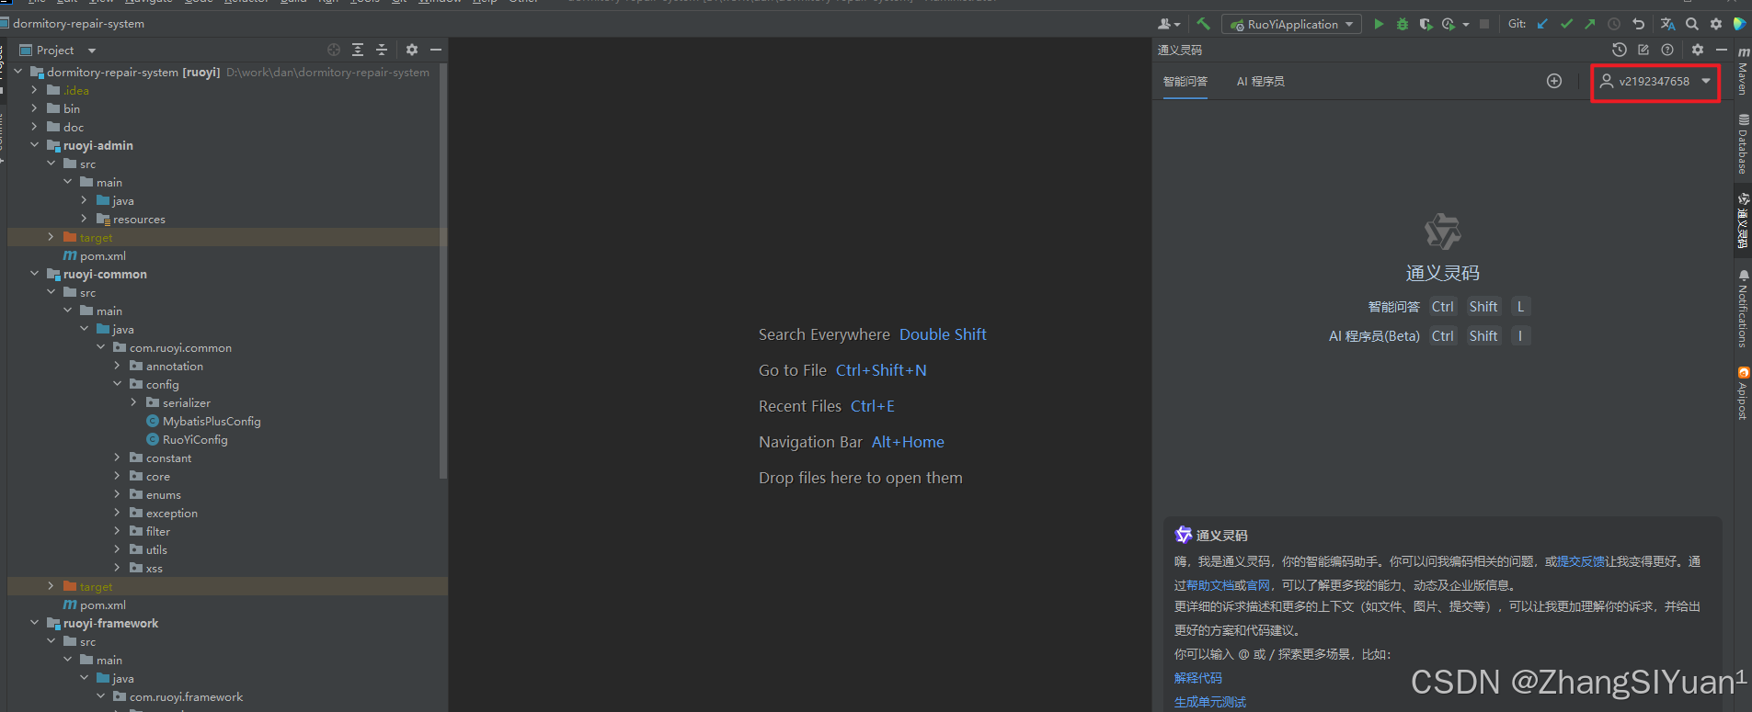Expand the serializer package
The height and width of the screenshot is (712, 1752).
(x=133, y=402)
